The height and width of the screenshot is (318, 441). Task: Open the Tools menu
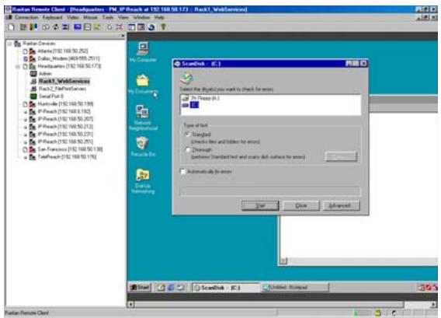tap(108, 17)
